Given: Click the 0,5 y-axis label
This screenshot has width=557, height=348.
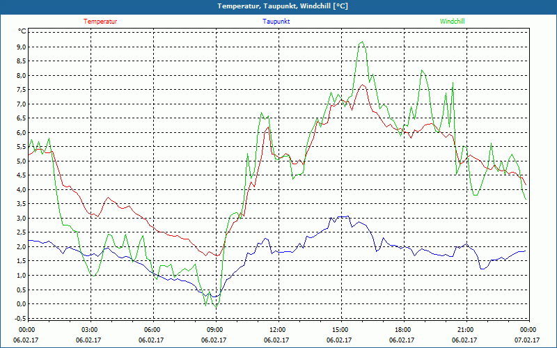Looking at the screenshot, I should click(22, 290).
